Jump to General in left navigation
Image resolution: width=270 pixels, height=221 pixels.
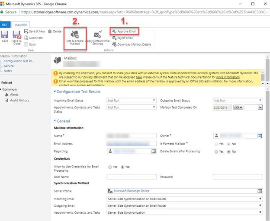[9, 66]
